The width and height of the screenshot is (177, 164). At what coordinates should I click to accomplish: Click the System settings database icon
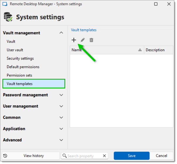pos(8,17)
